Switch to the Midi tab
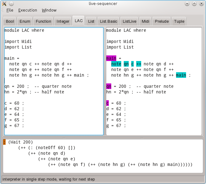206x184 pixels. 146,21
